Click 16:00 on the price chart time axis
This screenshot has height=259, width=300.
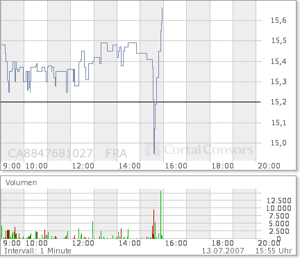click(x=176, y=166)
